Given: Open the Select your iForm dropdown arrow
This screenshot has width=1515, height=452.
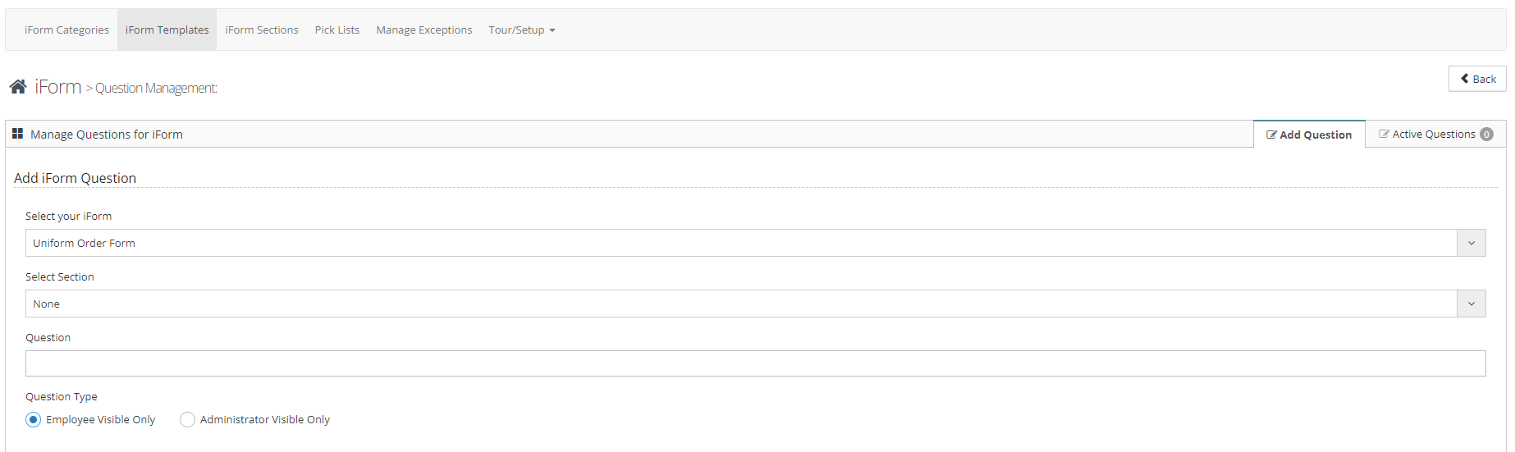Looking at the screenshot, I should point(1471,244).
